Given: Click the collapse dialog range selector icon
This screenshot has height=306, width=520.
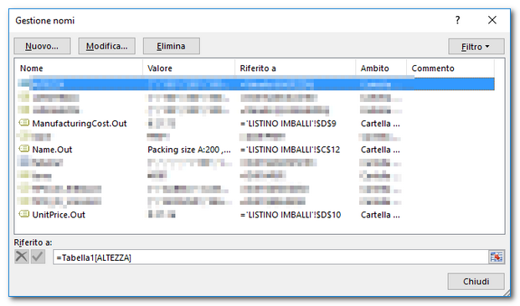Looking at the screenshot, I should click(x=496, y=257).
